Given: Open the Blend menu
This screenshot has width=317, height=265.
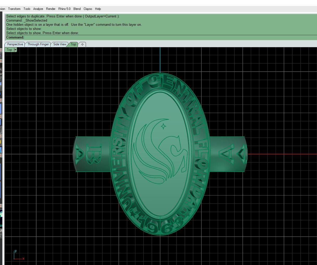Looking at the screenshot, I should pyautogui.click(x=77, y=9).
